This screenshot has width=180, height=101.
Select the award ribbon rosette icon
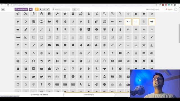click(41, 14)
